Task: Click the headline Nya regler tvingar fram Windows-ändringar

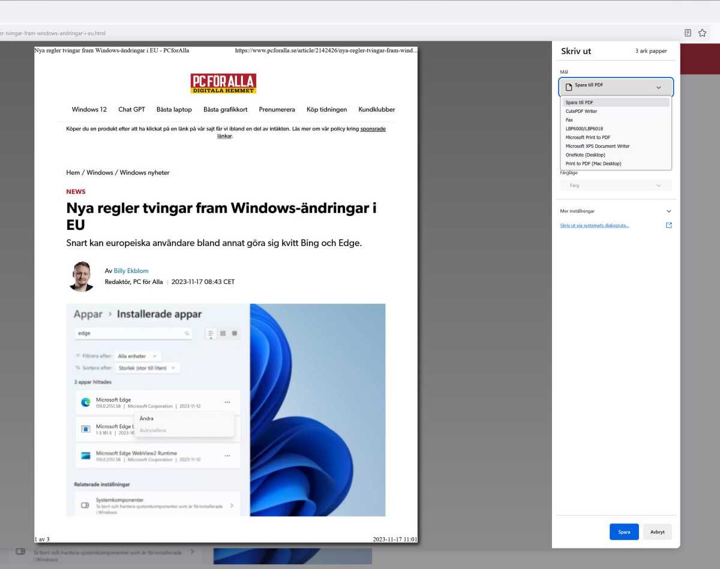Action: pos(221,217)
